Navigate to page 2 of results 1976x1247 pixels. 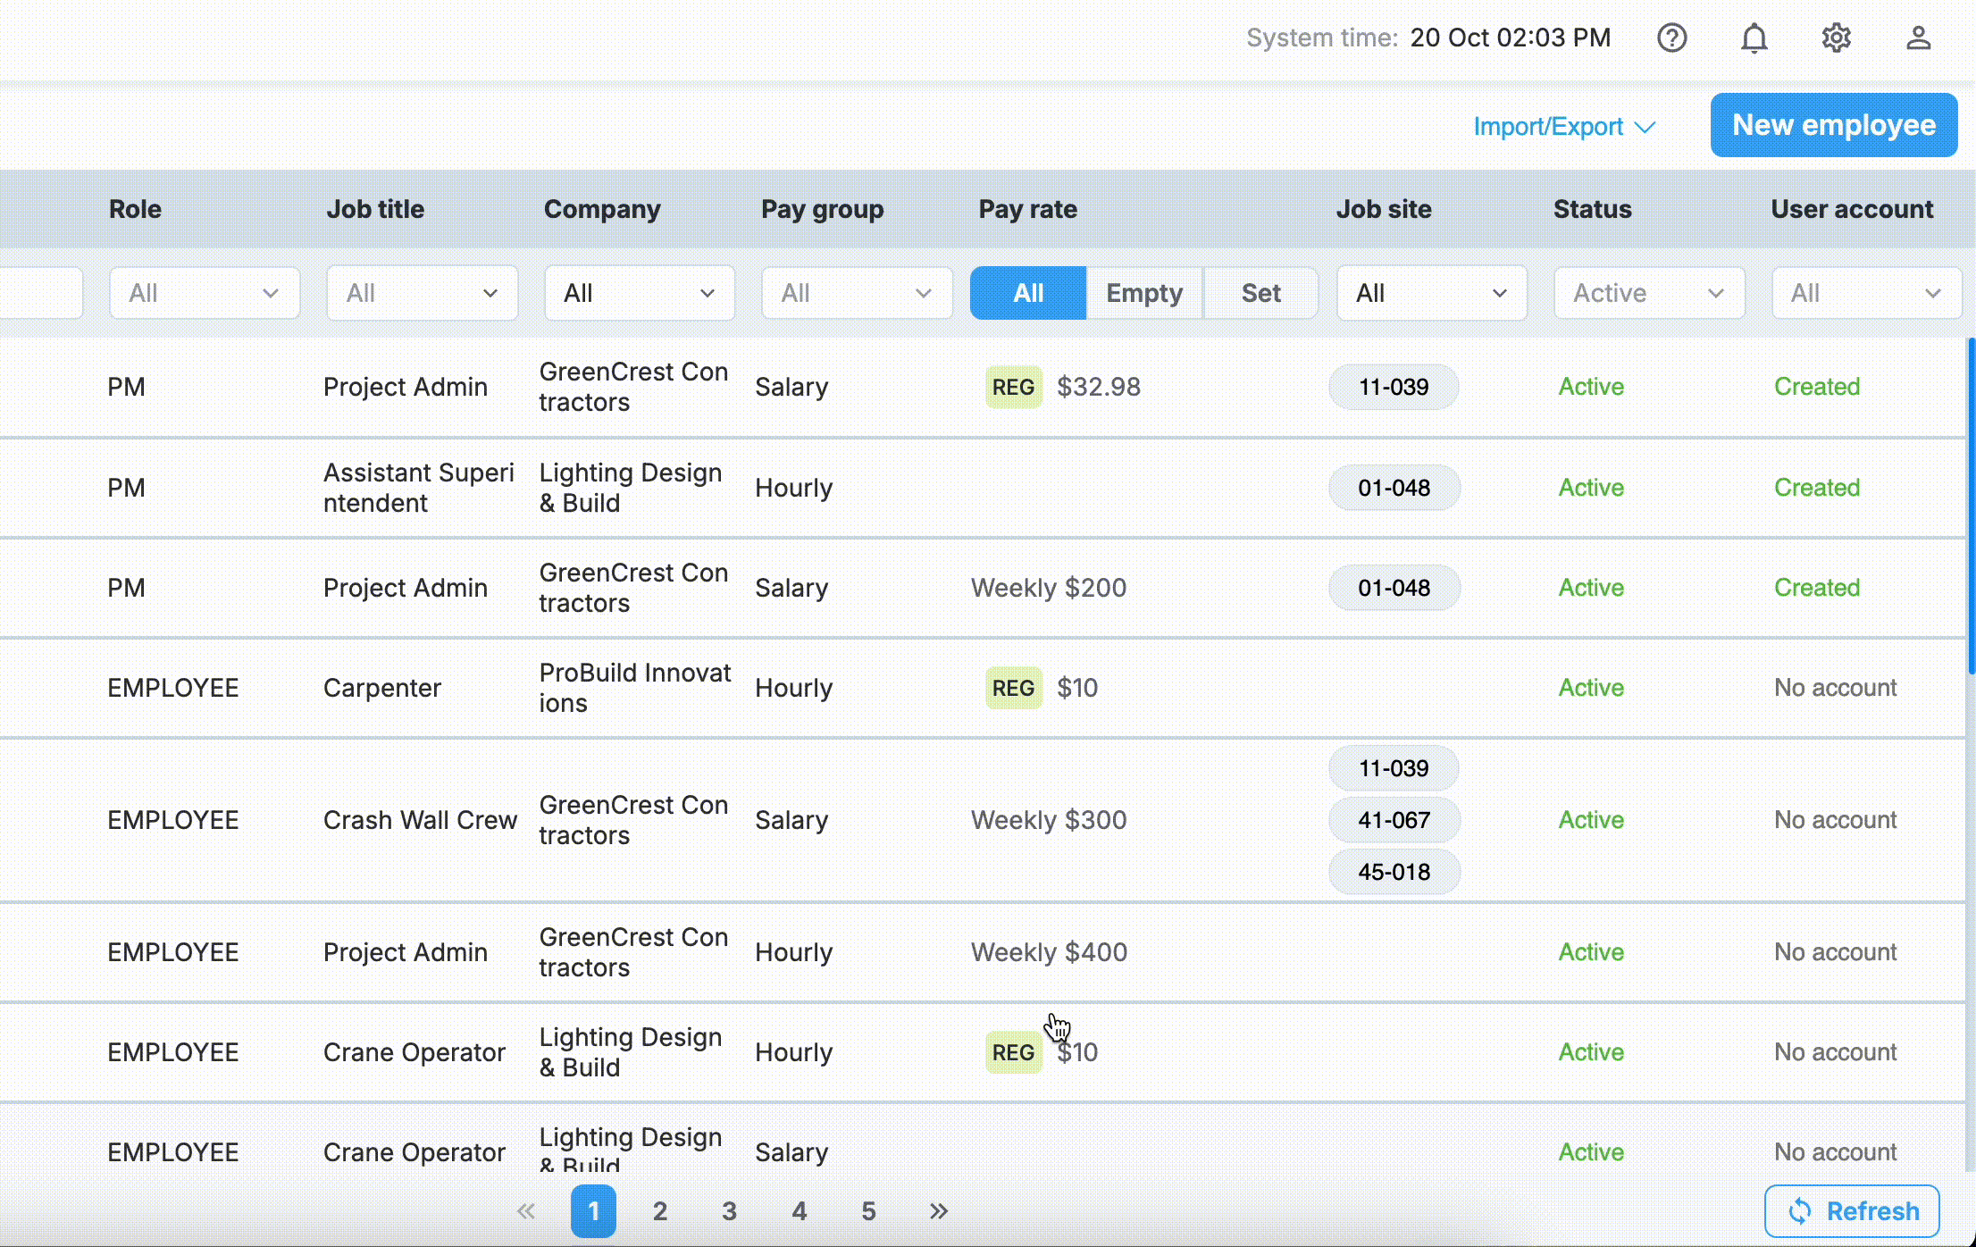pyautogui.click(x=660, y=1211)
